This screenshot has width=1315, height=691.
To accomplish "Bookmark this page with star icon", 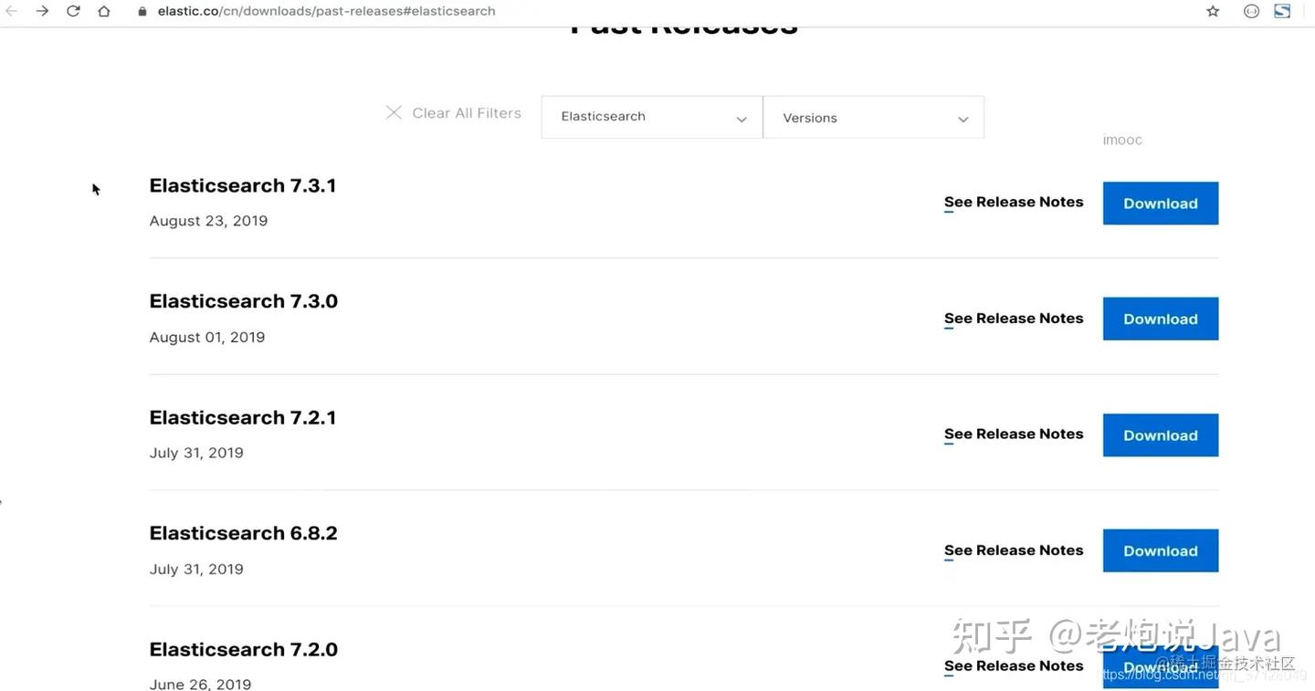I will [x=1213, y=11].
